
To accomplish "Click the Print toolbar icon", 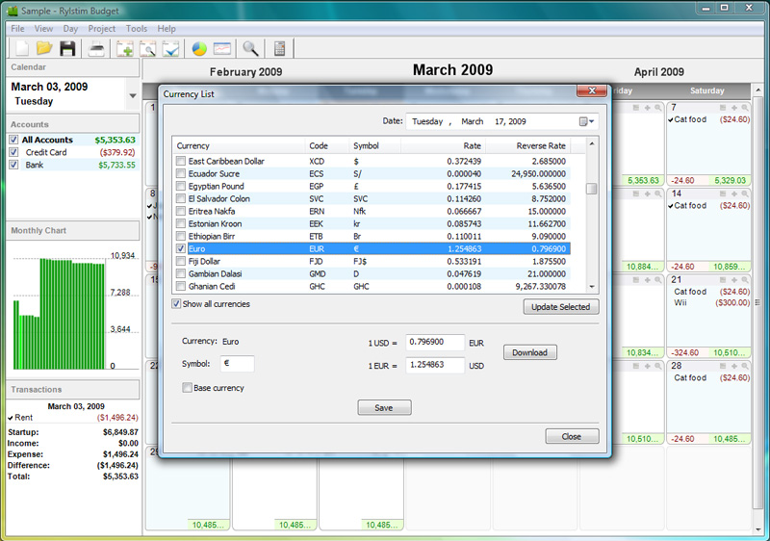I will pos(97,48).
